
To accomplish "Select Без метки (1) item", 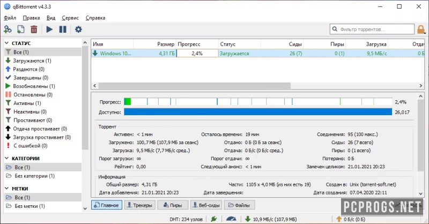I will point(29,206).
